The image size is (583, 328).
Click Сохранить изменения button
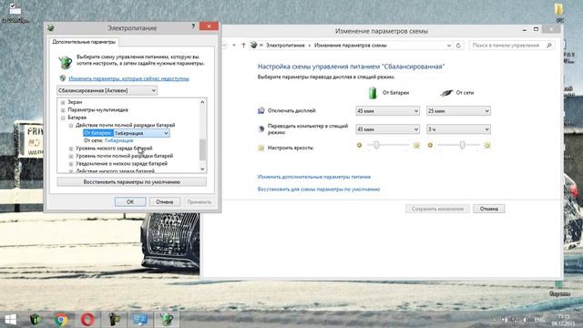[x=437, y=209]
